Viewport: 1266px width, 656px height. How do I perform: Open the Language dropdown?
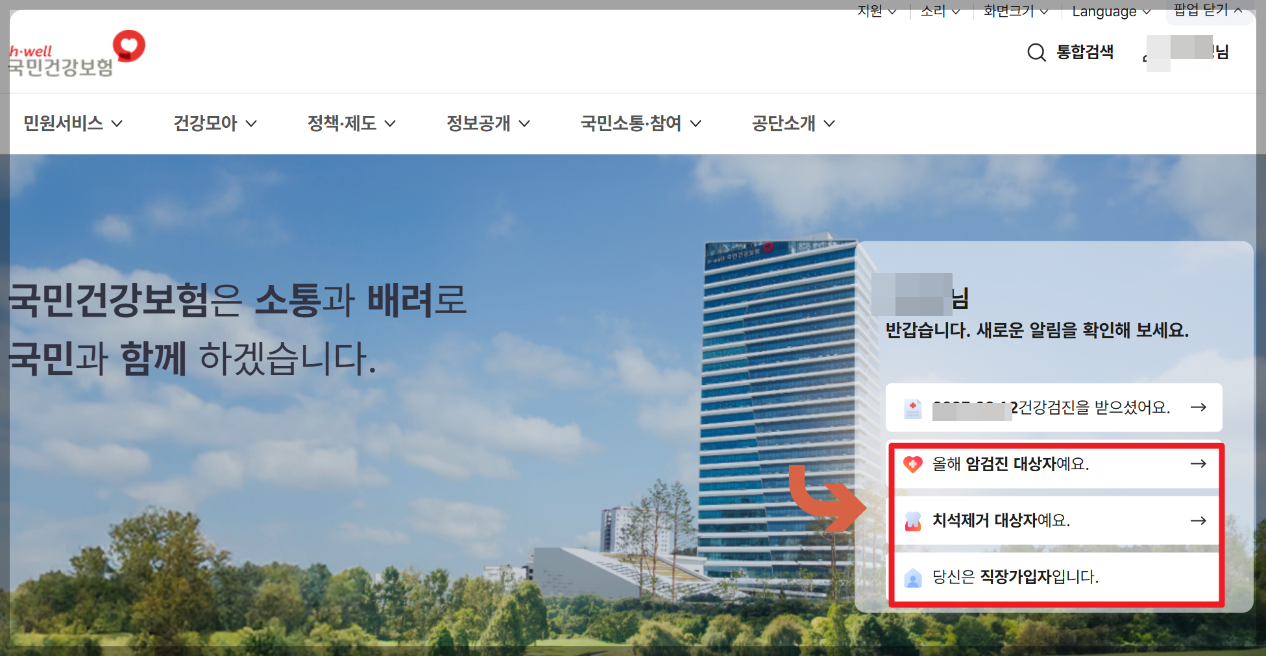(x=1111, y=11)
